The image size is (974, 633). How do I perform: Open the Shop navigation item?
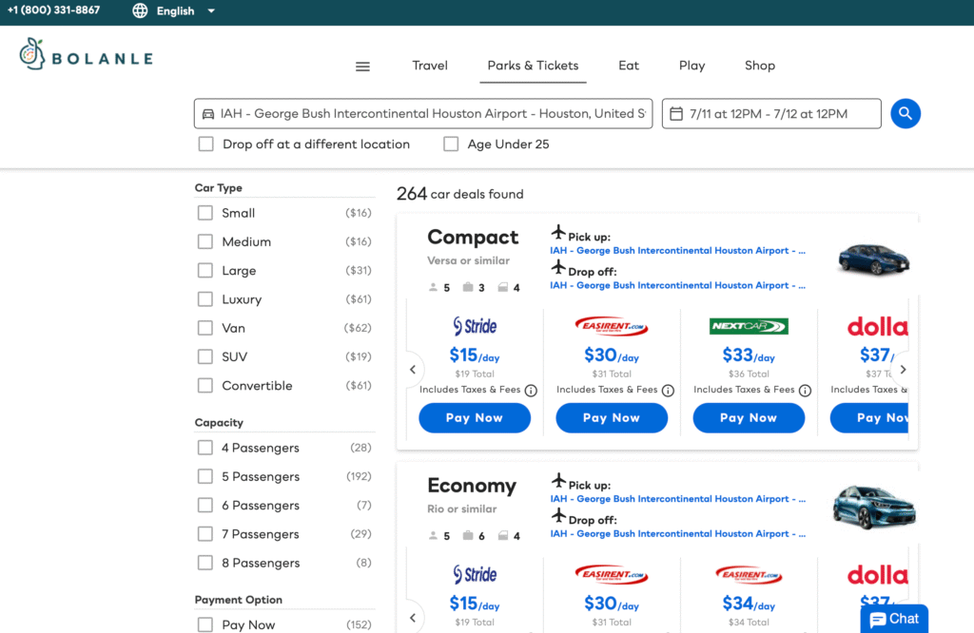tap(760, 66)
